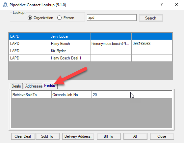Select the Harry Bosch Deal 1 row
Viewport: 184px width, 143px height.
(91, 58)
